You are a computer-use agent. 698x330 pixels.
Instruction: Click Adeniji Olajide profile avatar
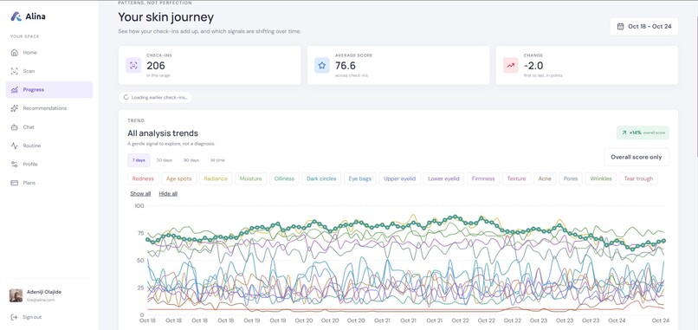point(16,295)
